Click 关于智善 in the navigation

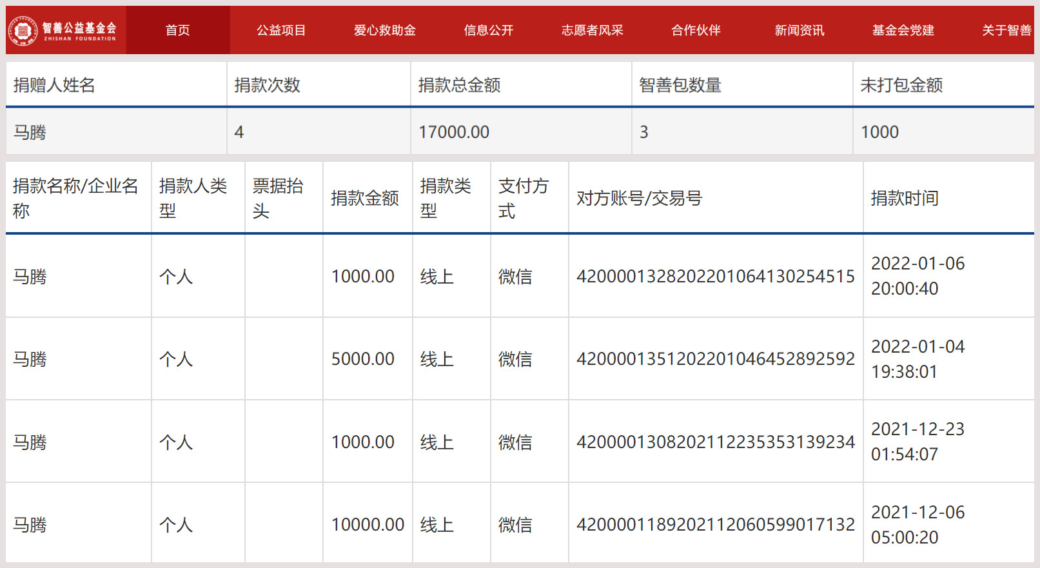pos(1006,30)
